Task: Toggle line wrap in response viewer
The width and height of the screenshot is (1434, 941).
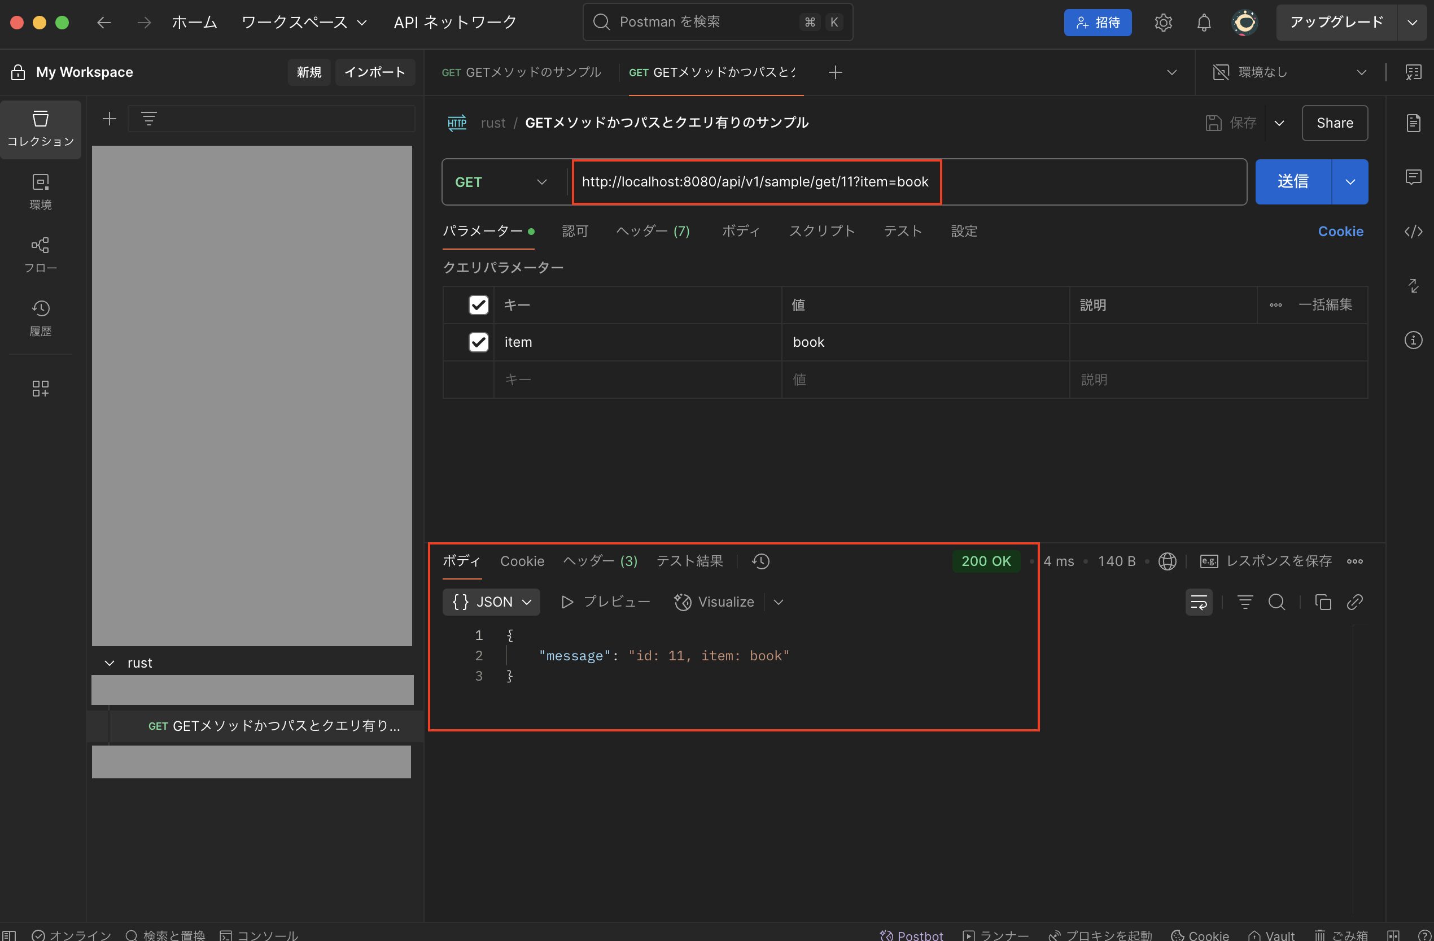Action: point(1199,602)
